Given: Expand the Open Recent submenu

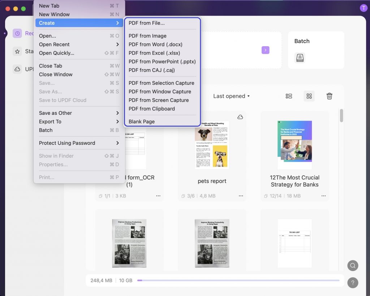Looking at the screenshot, I should (55, 44).
